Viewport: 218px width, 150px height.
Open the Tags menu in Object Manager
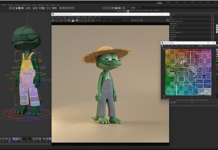151,10
